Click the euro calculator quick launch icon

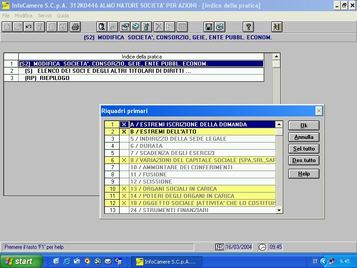coord(118,261)
